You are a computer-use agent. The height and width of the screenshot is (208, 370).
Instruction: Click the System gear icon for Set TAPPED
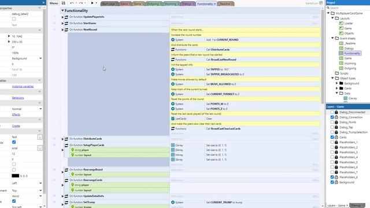[x=173, y=69]
